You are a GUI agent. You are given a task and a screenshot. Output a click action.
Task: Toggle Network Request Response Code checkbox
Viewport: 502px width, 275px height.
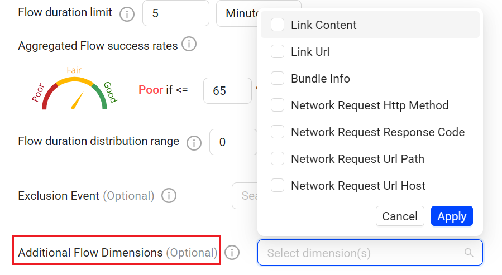coord(278,132)
